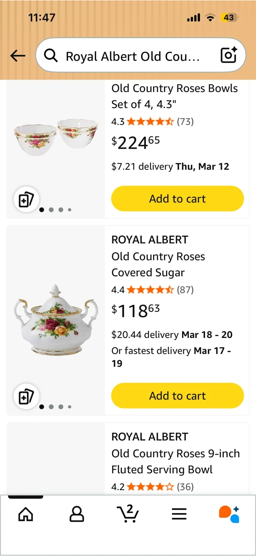Open Old Country Roses Covered Sugar listing

click(x=158, y=264)
